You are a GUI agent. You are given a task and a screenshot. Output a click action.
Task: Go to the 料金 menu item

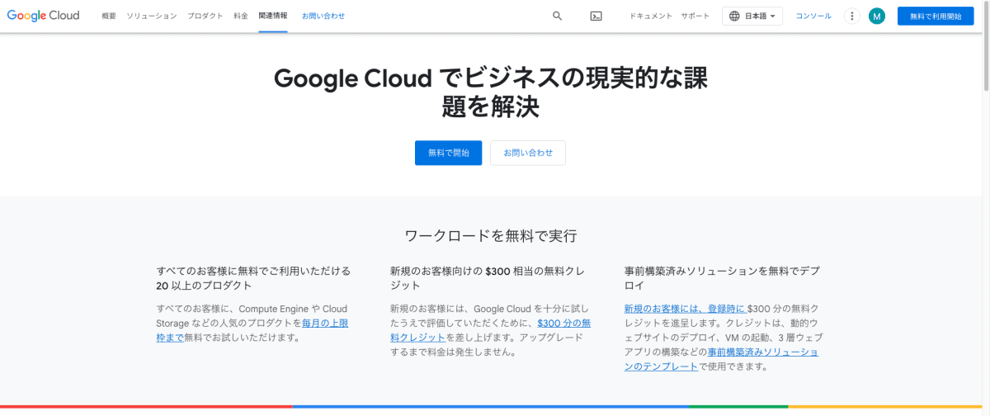[x=240, y=16]
